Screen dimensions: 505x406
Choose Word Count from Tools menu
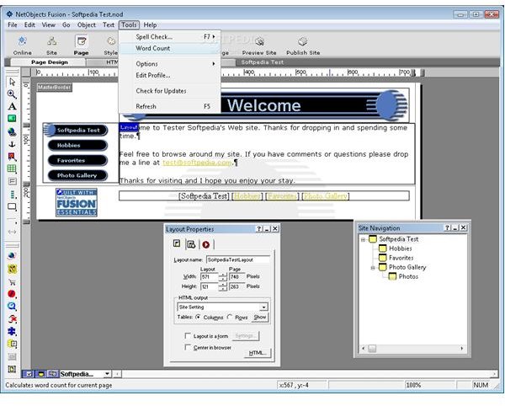170,48
